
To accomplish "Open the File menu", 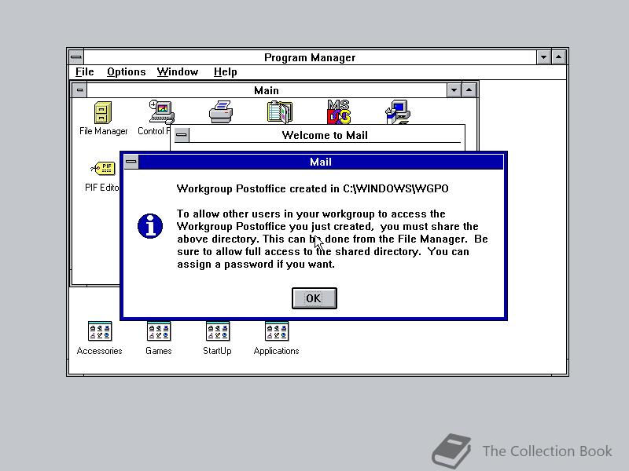I will click(x=85, y=71).
